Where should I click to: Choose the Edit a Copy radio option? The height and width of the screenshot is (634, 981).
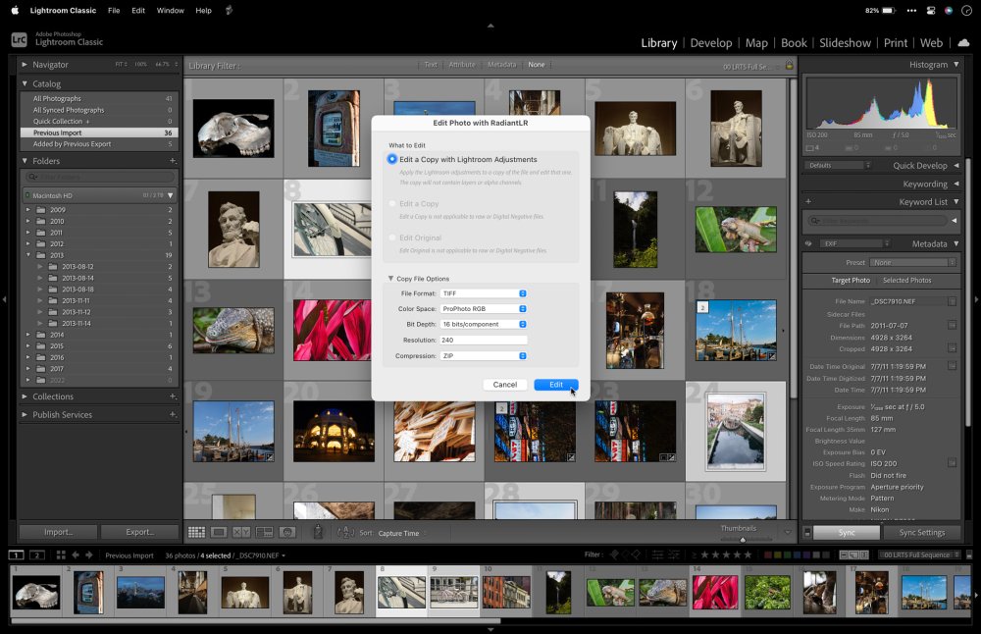[x=393, y=204]
